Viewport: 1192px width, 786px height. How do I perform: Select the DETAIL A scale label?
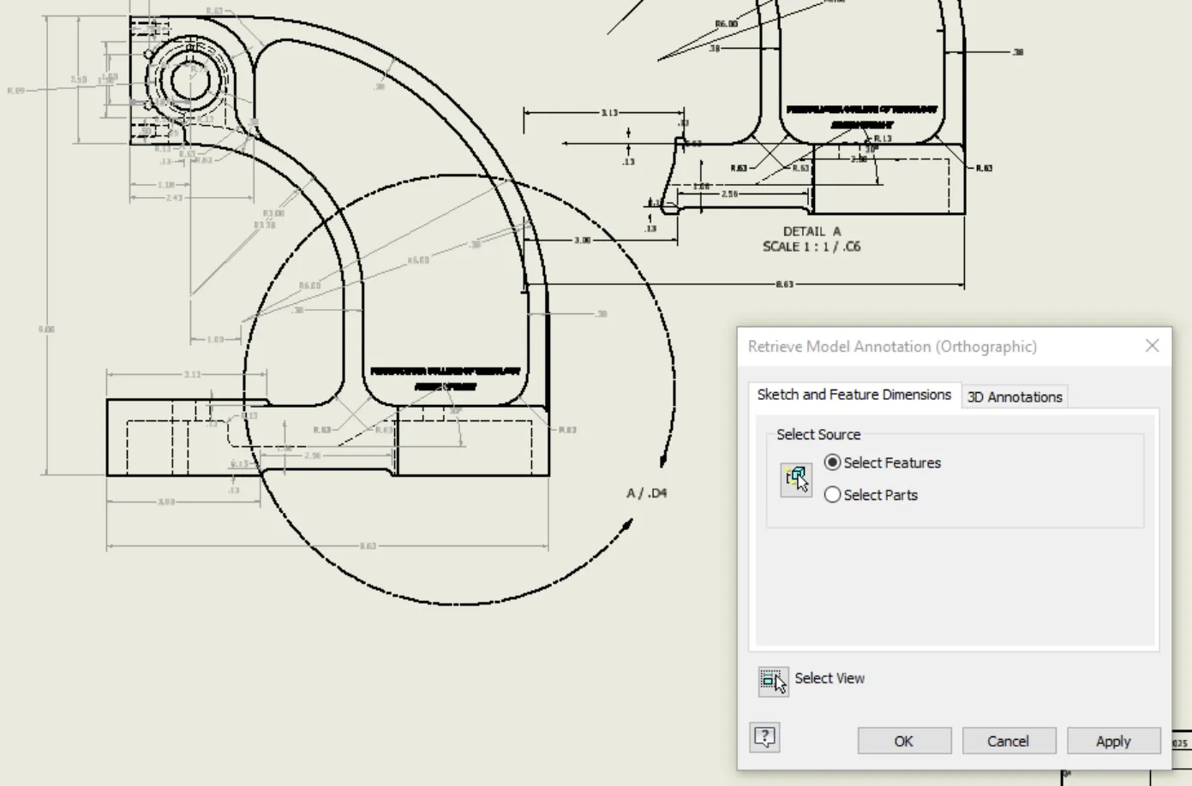point(812,239)
